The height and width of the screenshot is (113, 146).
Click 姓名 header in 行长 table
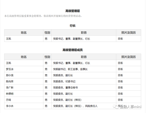24,33
